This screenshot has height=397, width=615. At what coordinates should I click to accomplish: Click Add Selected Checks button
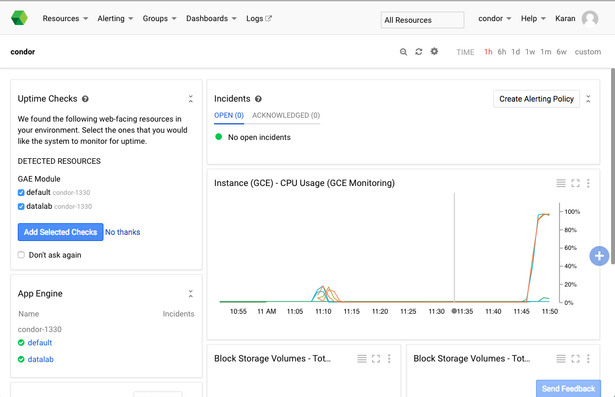tap(61, 232)
